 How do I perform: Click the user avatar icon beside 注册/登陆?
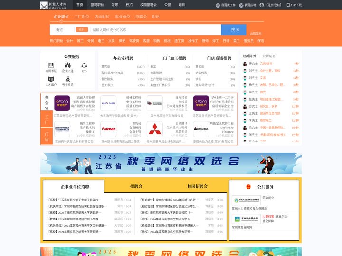pos(262,5)
